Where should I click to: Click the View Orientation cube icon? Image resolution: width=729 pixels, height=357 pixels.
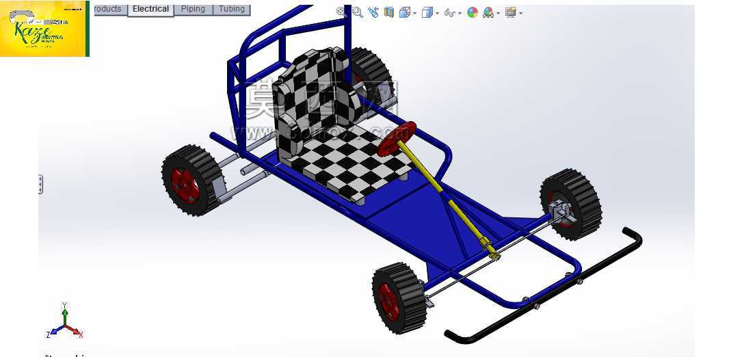[404, 12]
